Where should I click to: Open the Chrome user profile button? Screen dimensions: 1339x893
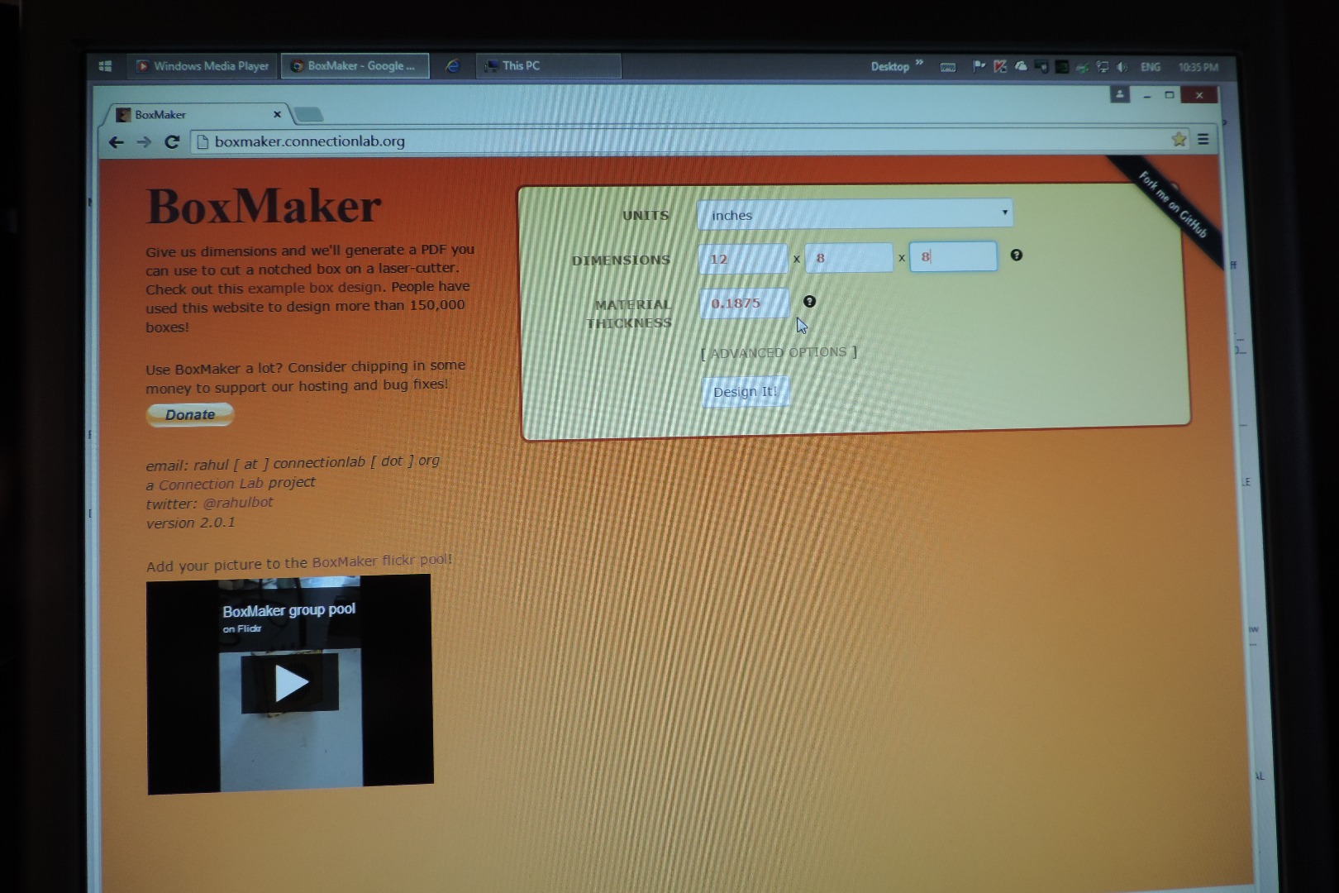(1120, 94)
